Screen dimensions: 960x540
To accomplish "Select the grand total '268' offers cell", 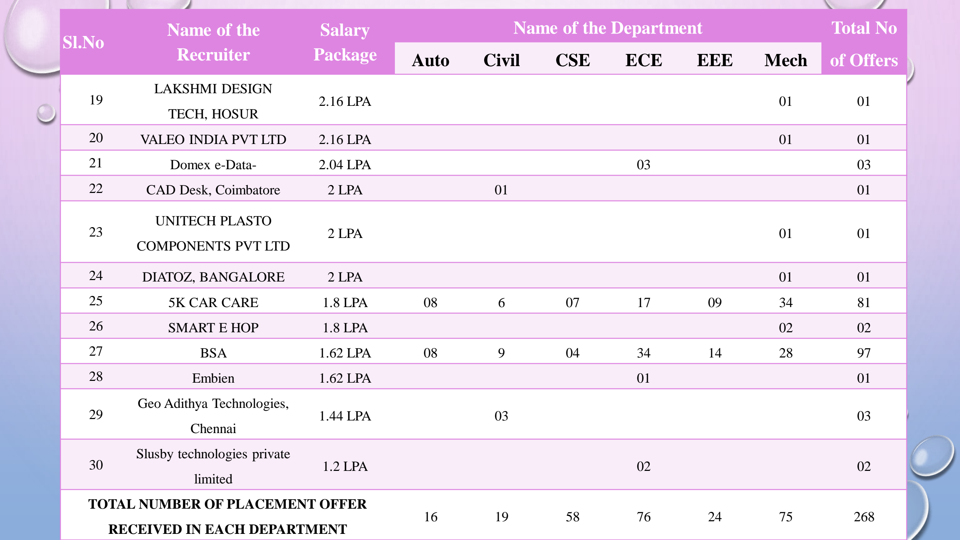I will (864, 517).
